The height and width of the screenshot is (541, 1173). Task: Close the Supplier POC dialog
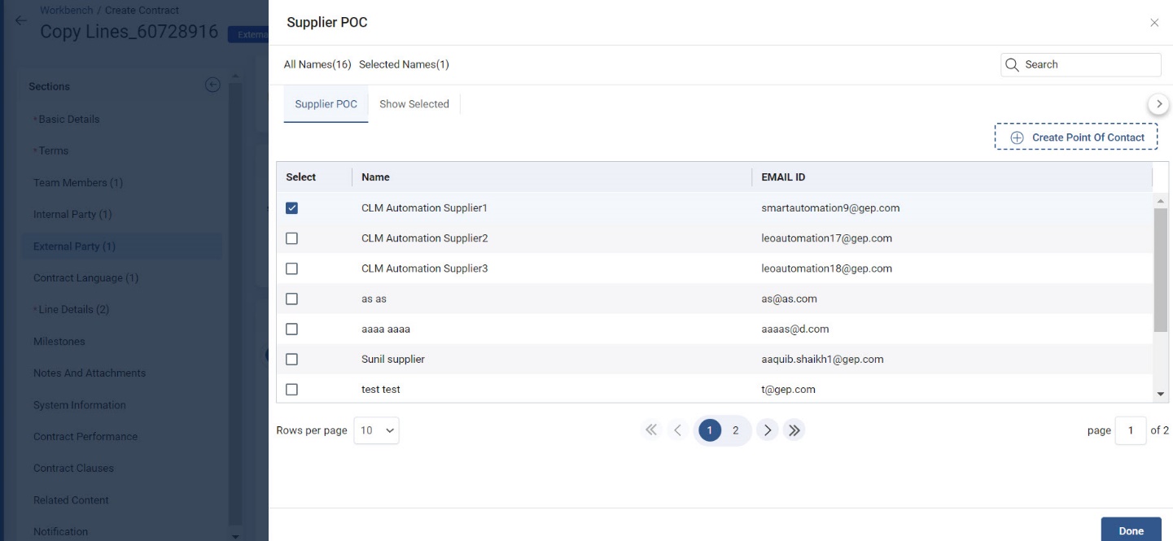pyautogui.click(x=1153, y=23)
